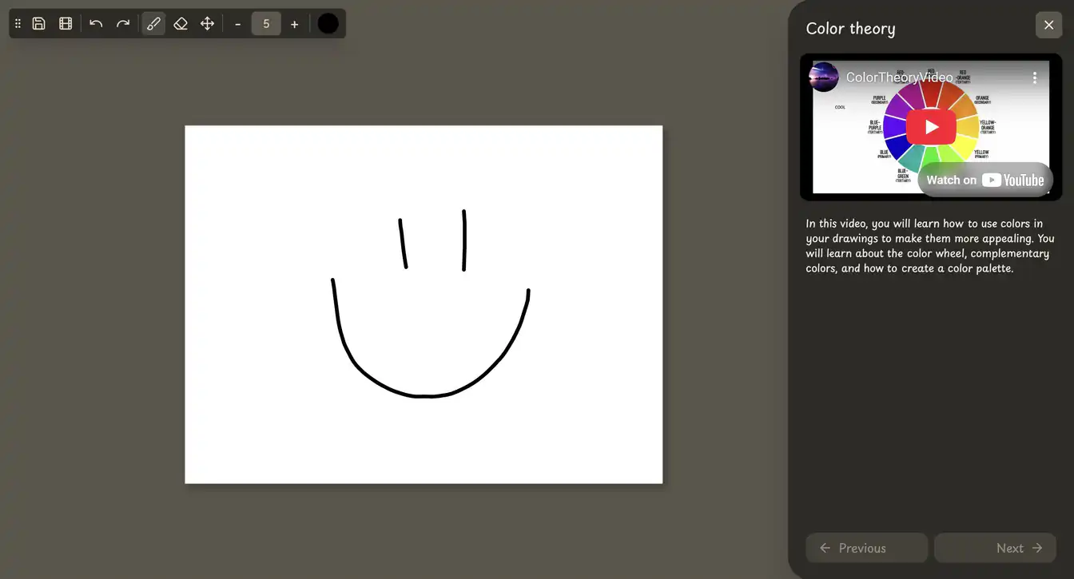Screen dimensions: 1074x579
Task: Open the black color swatch
Action: pyautogui.click(x=328, y=23)
